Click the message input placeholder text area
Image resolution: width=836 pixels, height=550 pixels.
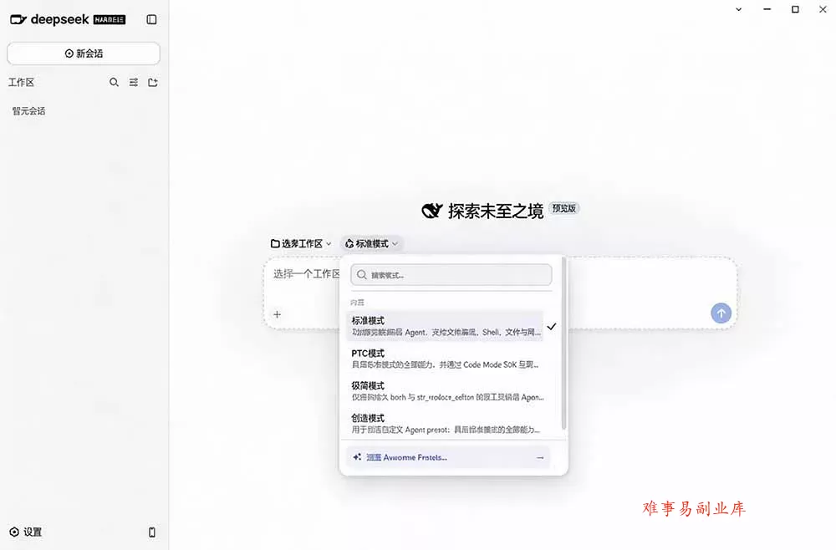click(307, 274)
